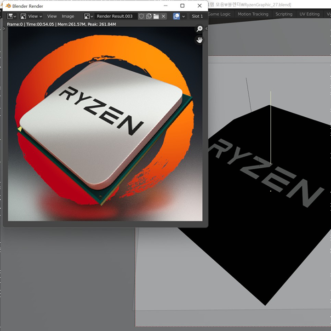Create new image copy with duplicate icon
The image size is (331, 331).
coord(149,16)
